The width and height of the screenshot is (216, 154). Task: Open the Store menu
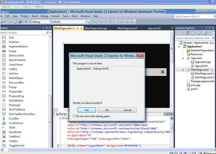click(74, 16)
